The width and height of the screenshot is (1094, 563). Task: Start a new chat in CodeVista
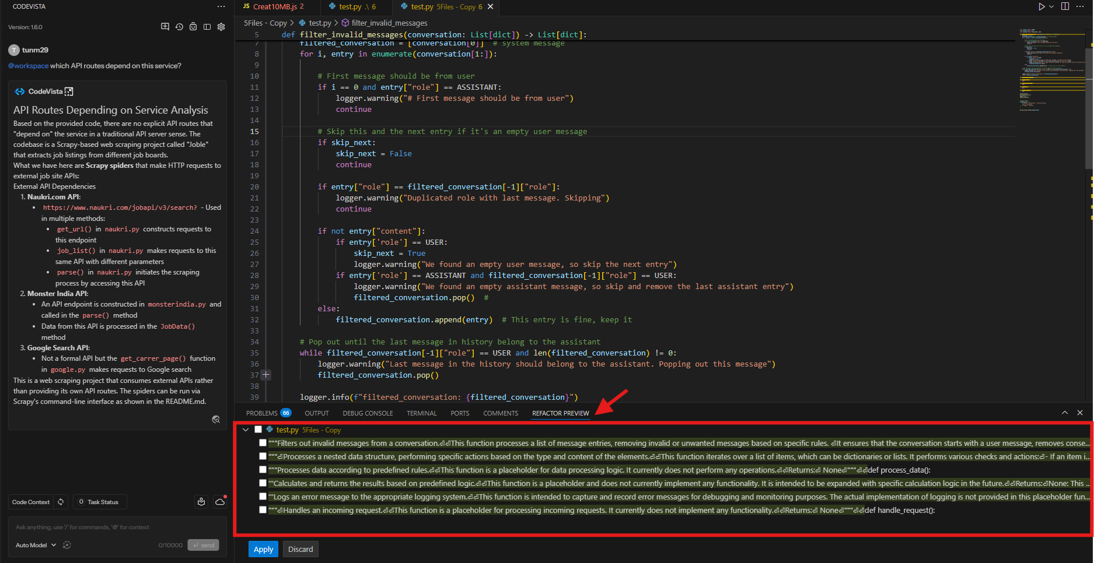[x=165, y=27]
